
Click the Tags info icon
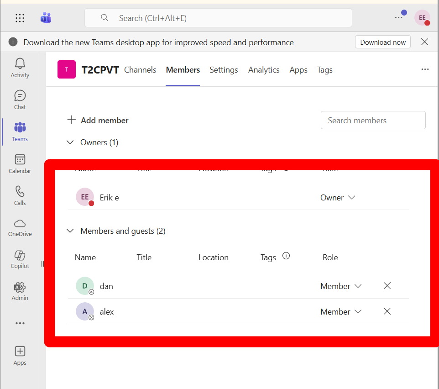[286, 256]
